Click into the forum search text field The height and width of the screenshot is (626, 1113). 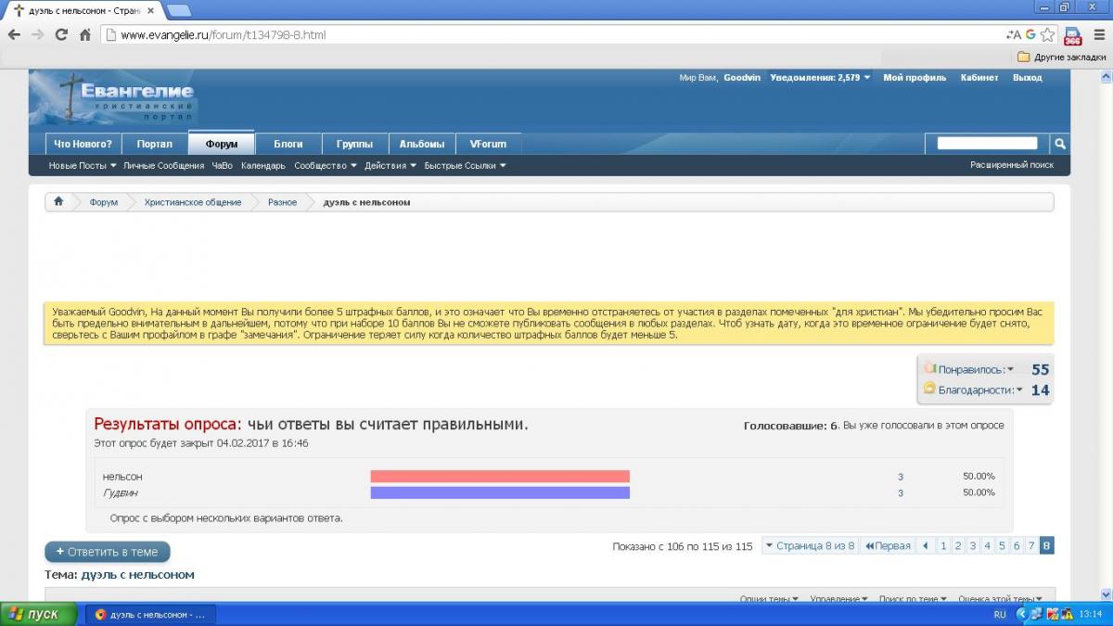pos(987,144)
